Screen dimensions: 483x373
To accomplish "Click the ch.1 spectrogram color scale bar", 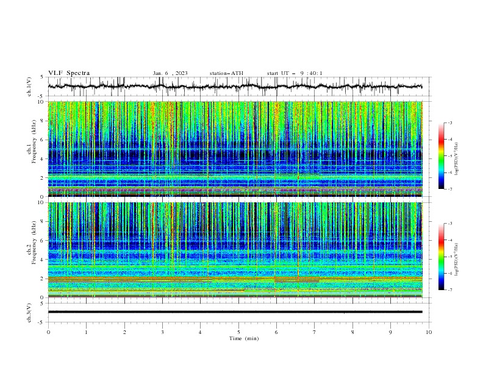I will [441, 156].
